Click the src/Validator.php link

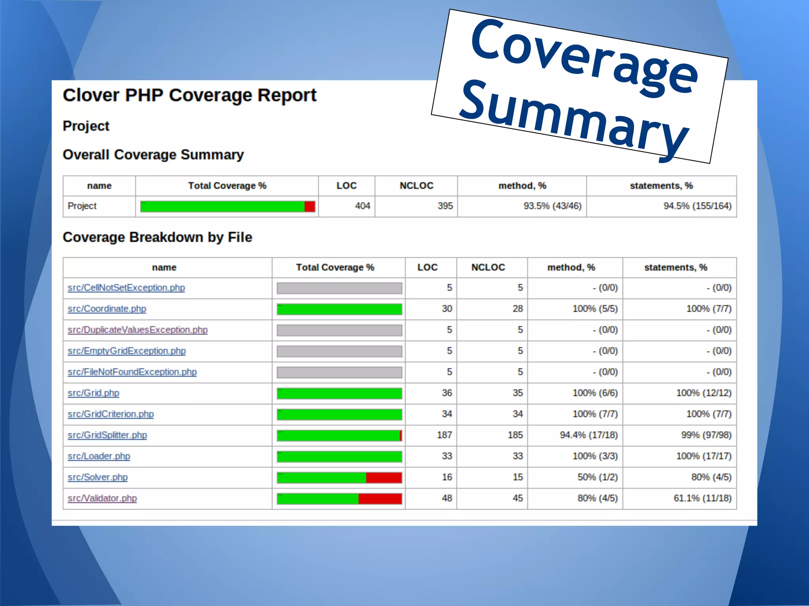click(102, 498)
